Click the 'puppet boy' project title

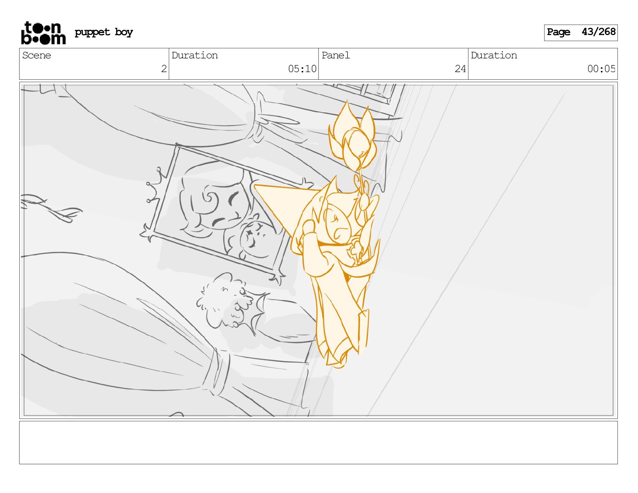(104, 32)
